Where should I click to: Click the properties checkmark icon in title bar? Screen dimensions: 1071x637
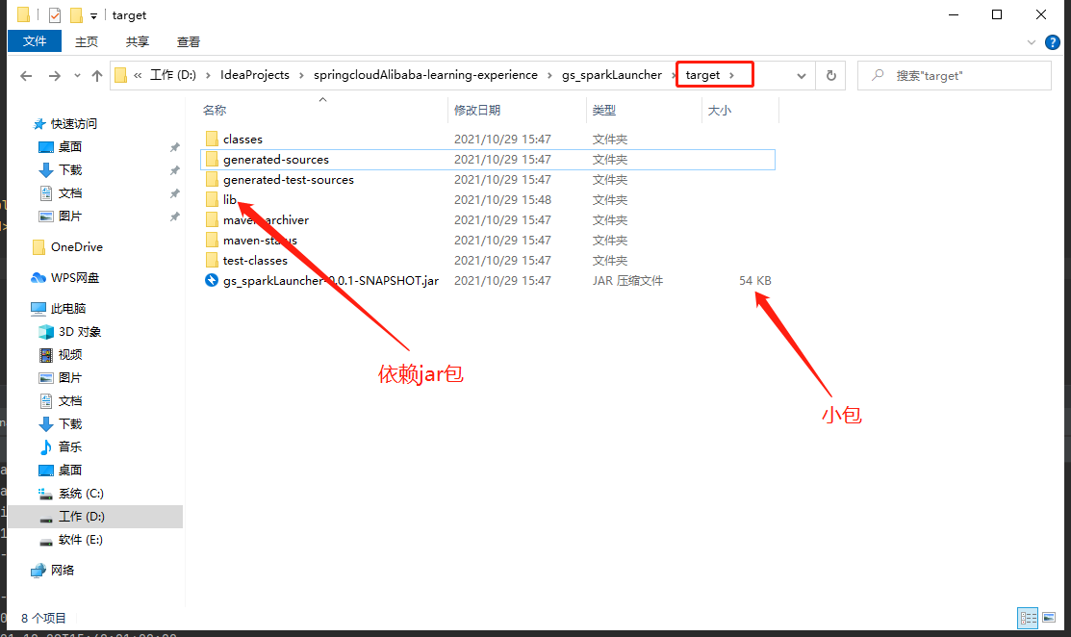[x=55, y=15]
